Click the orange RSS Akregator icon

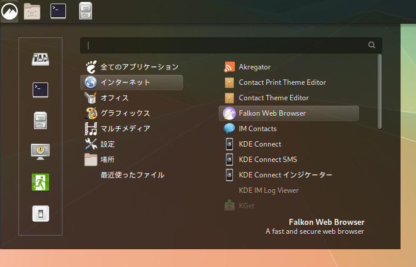point(229,67)
